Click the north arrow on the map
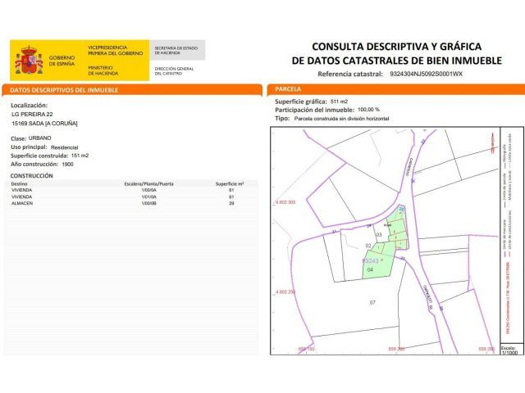Image resolution: width=525 pixels, height=393 pixels. pyautogui.click(x=493, y=143)
